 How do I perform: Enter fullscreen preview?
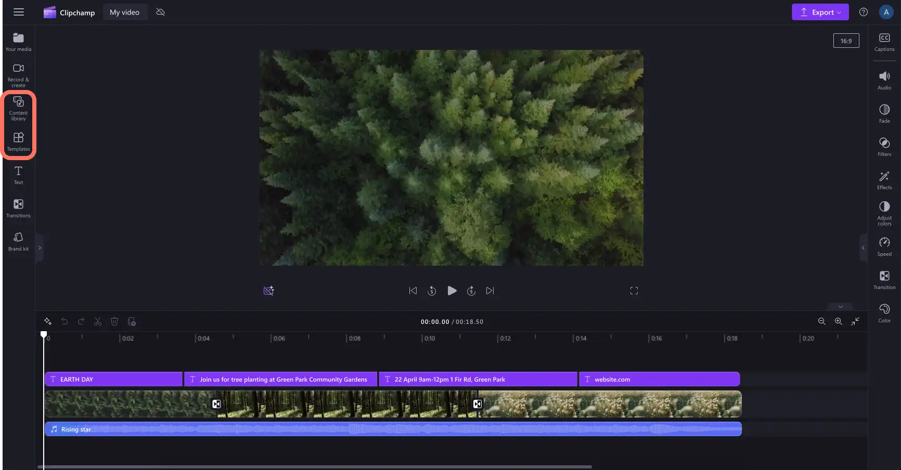[634, 291]
